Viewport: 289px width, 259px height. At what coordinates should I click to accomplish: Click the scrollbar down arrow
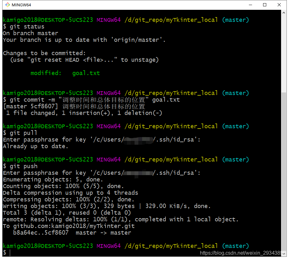coord(284,254)
